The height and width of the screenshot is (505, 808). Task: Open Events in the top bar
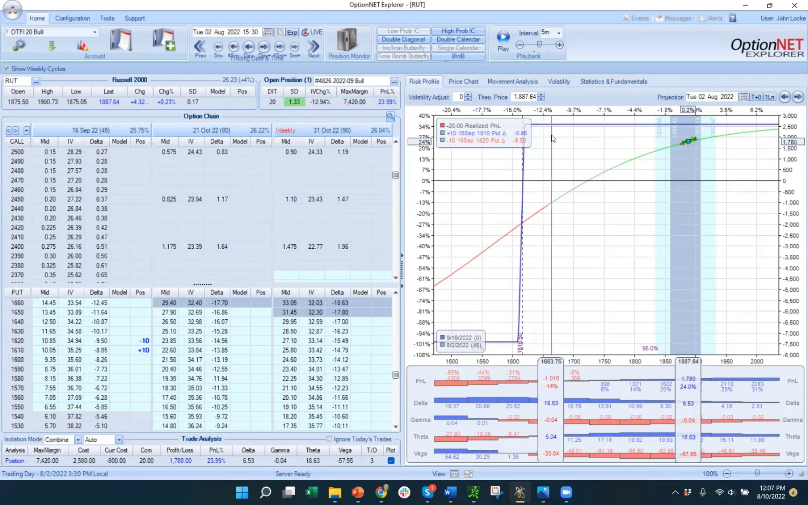click(x=636, y=18)
